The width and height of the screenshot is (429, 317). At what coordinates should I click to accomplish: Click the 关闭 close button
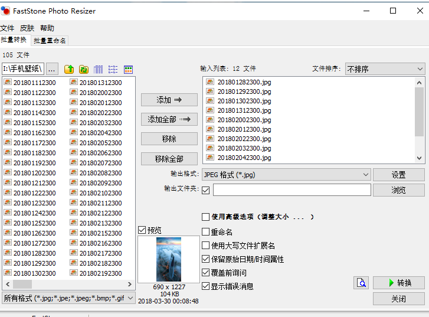(399, 299)
